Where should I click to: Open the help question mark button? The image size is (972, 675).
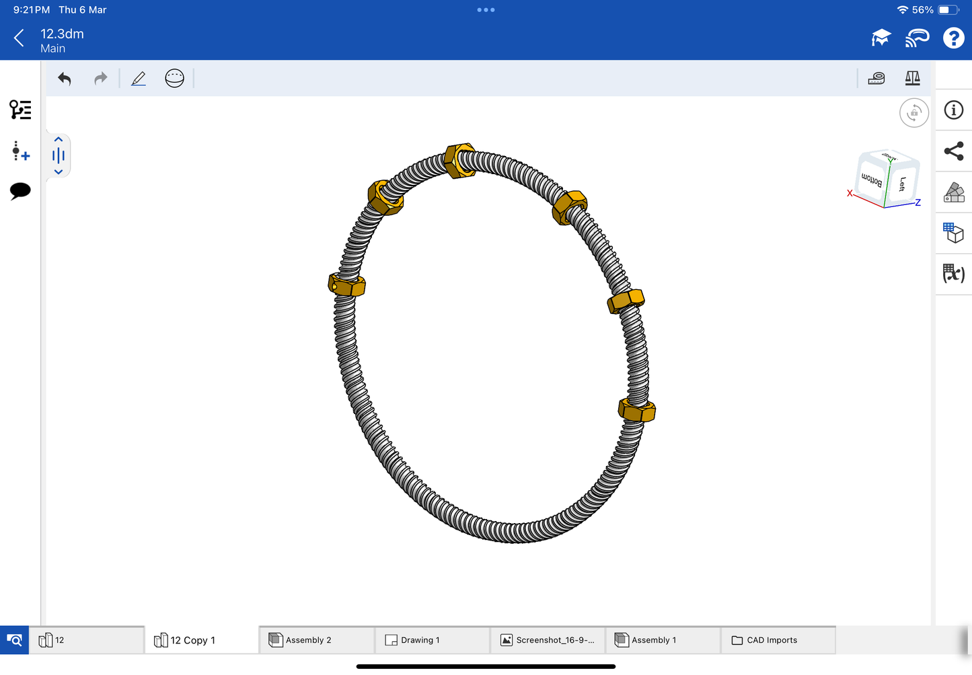(x=953, y=38)
